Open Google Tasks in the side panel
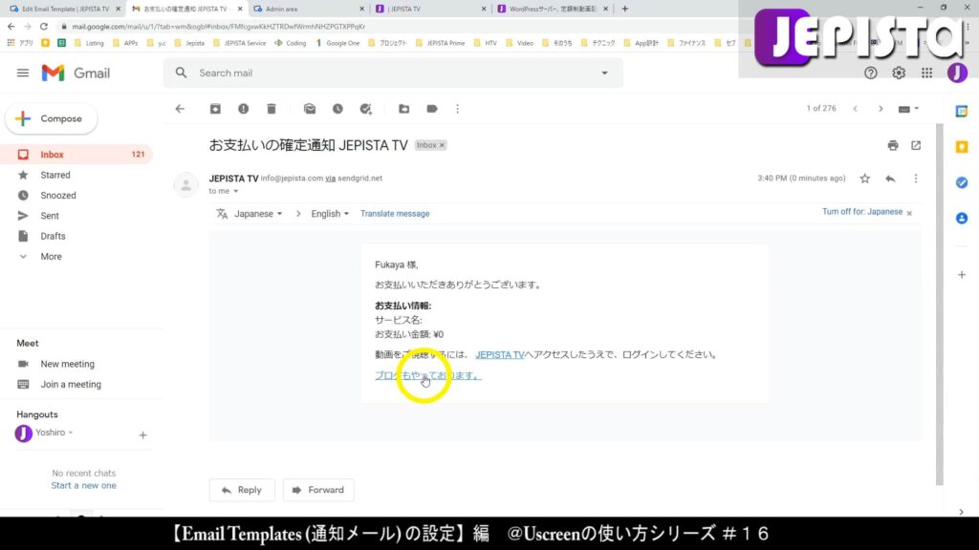This screenshot has width=979, height=550. point(962,182)
